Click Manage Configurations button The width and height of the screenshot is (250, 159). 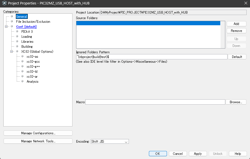coord(38,133)
